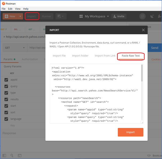The image size is (162, 159).
Task: Expand the request title disclosure triangle
Action: pos(4,37)
